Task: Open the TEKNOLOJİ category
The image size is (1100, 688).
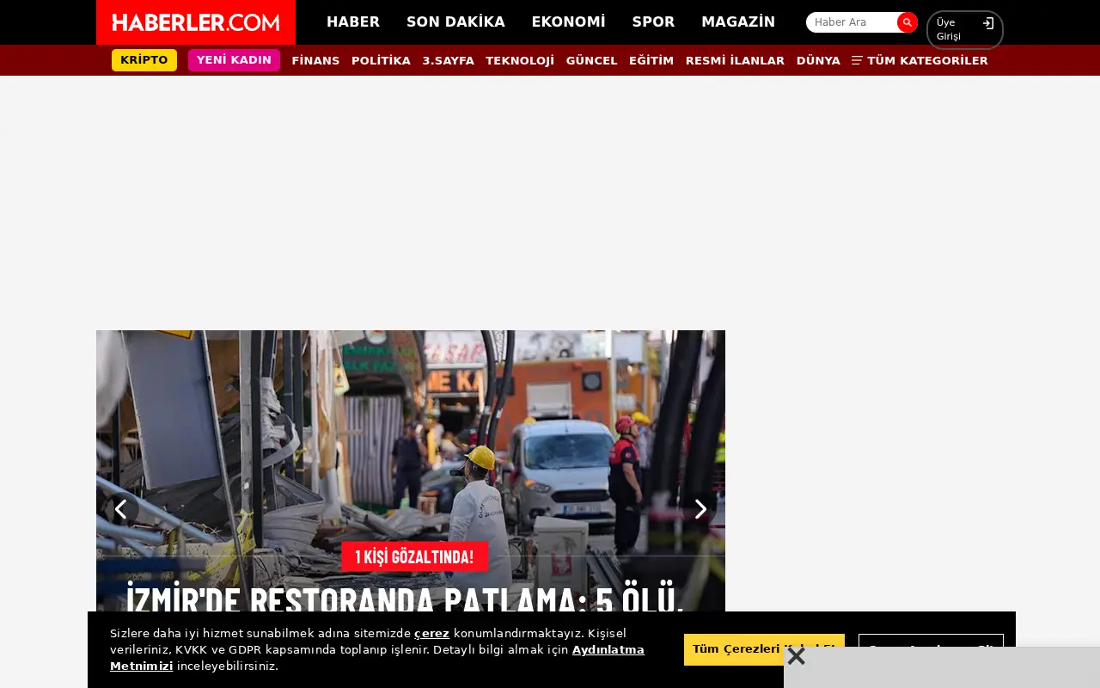Action: point(520,60)
